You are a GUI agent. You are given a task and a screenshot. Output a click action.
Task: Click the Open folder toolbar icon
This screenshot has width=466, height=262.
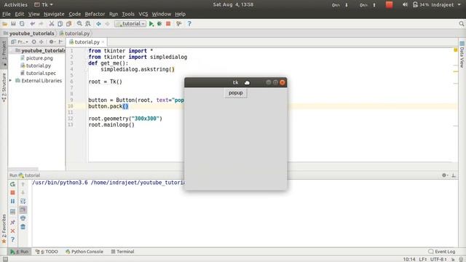[4, 24]
